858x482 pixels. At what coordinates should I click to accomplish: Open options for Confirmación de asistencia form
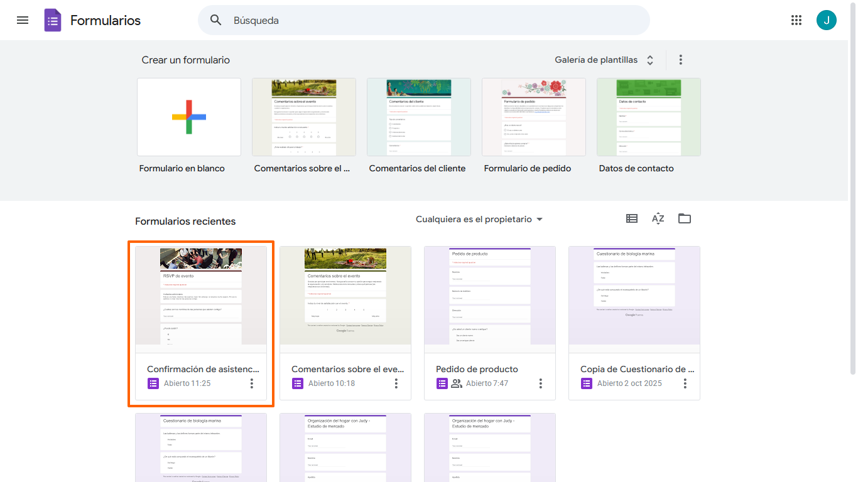[x=252, y=383]
